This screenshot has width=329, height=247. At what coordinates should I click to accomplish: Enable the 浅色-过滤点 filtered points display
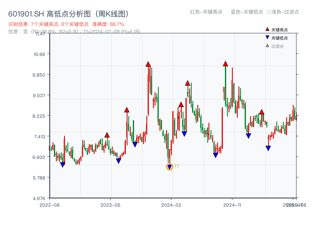(284, 12)
